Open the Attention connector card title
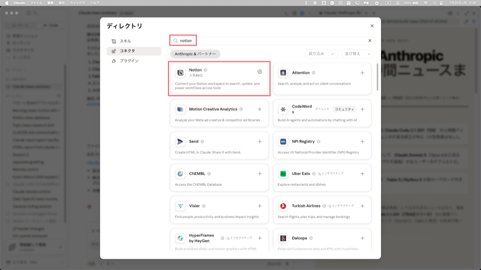 pos(301,73)
